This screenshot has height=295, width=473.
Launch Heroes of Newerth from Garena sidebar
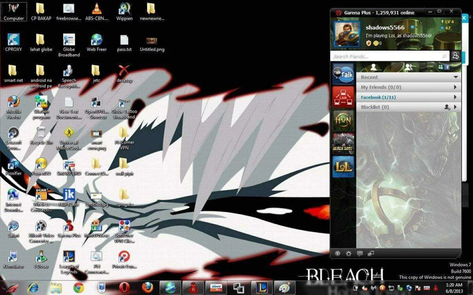(343, 120)
